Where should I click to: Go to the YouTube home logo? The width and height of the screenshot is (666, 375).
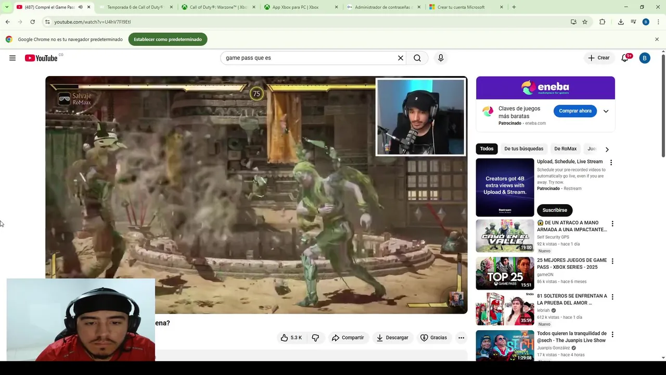[x=41, y=58]
